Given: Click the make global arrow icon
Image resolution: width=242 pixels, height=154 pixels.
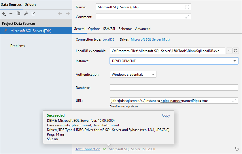Looking at the screenshot, I should pyautogui.click(x=33, y=14).
